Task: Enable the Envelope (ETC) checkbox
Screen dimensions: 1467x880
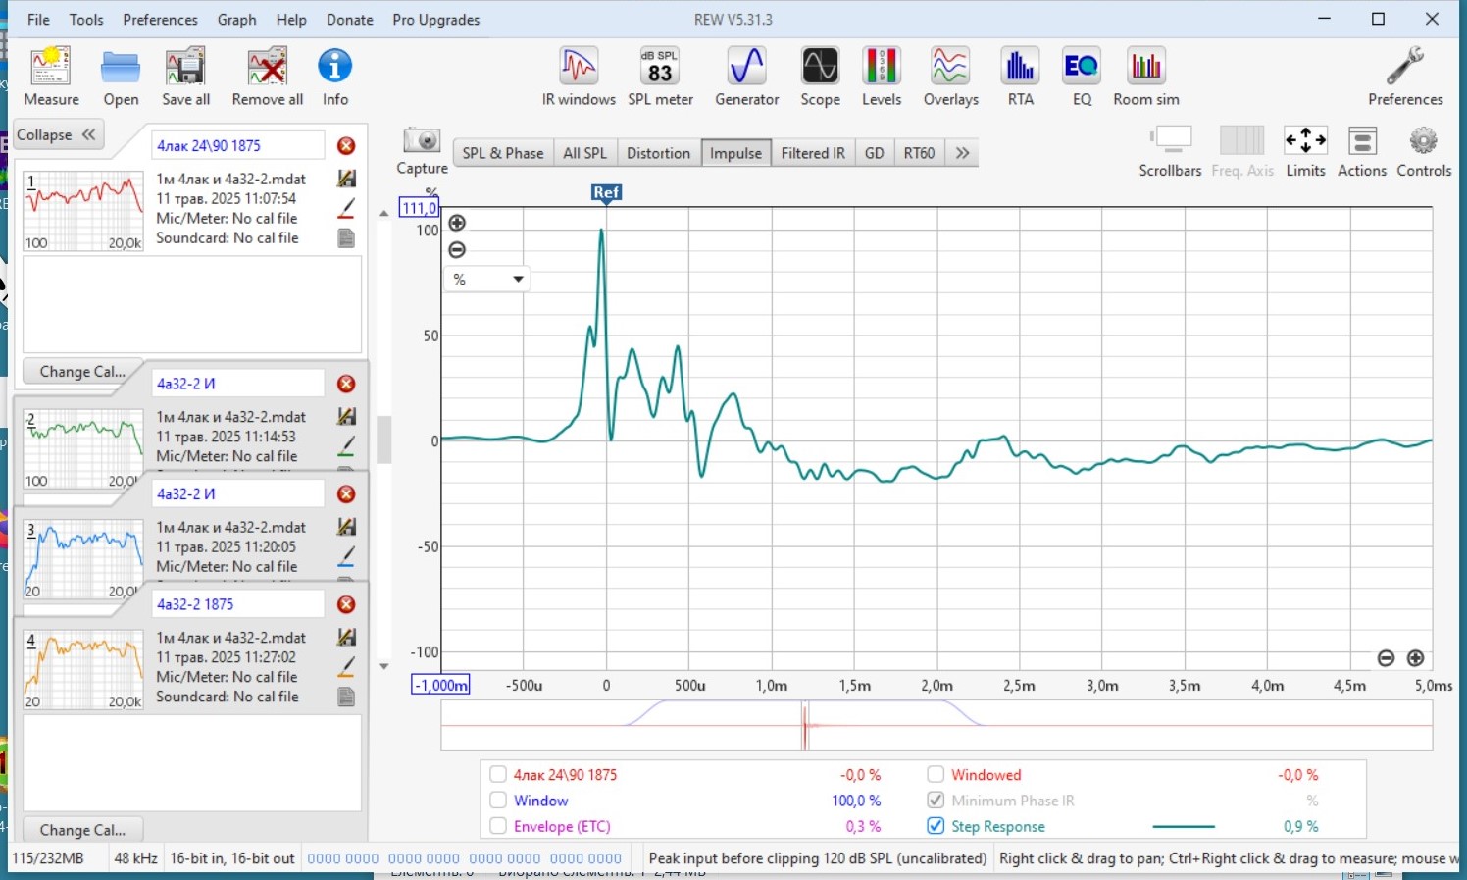Action: 498,826
